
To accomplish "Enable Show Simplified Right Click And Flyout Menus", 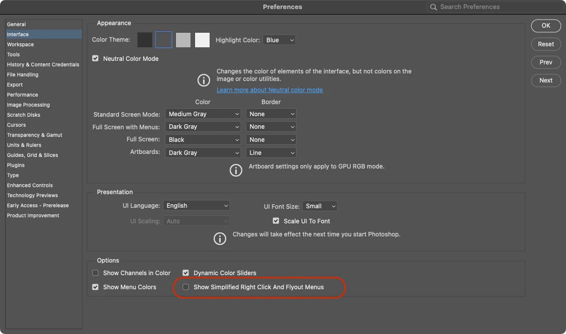I will (185, 287).
